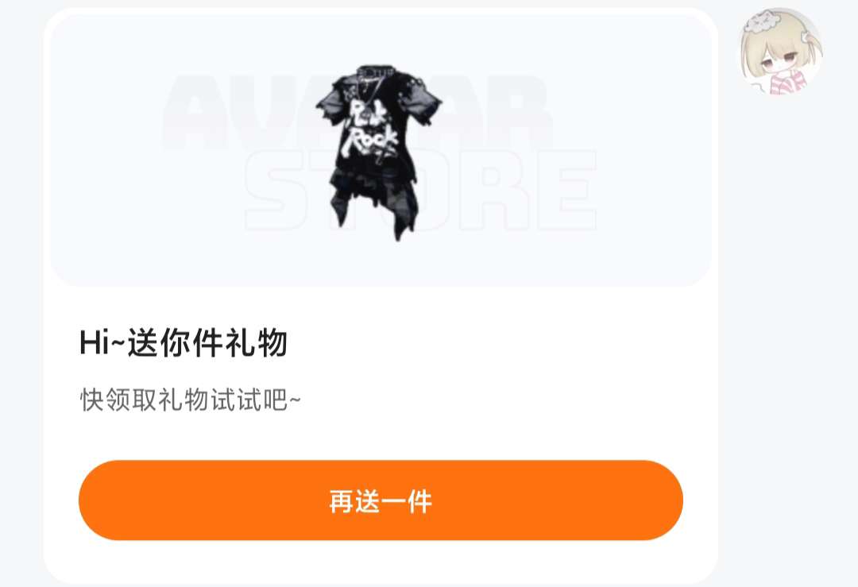Select the Hi~送你件礼物 title text
Image resolution: width=858 pixels, height=587 pixels.
tap(184, 342)
